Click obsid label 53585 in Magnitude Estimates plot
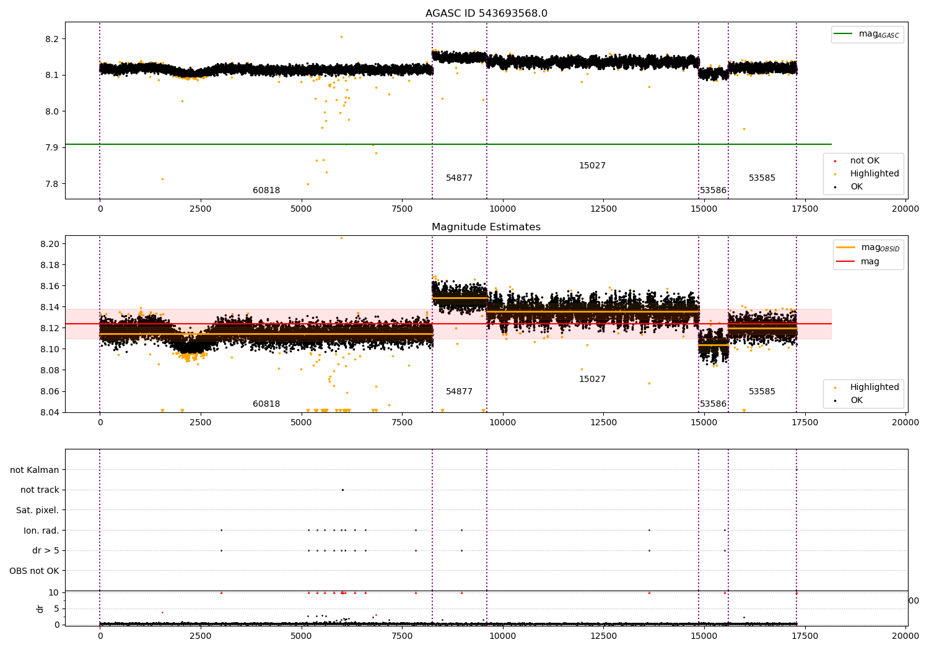Screen dimensions: 929x650 click(762, 392)
